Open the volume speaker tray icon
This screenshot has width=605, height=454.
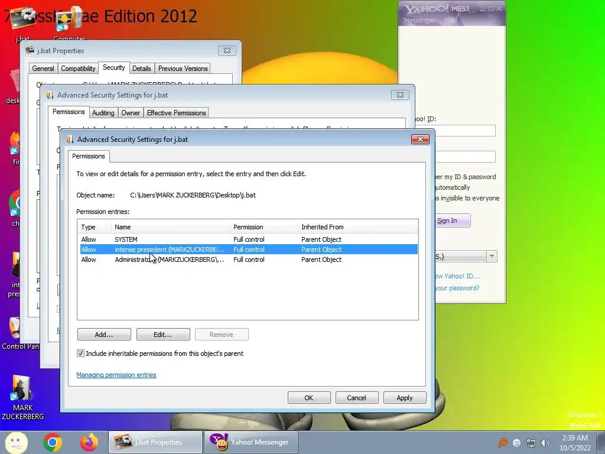(545, 442)
